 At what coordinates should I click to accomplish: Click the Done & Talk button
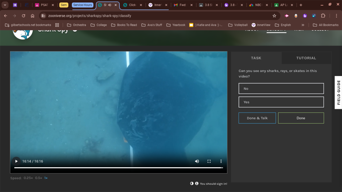point(257,118)
